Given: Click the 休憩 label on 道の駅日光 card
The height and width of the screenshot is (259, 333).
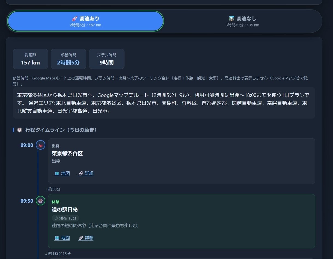Looking at the screenshot, I should pos(55,202).
